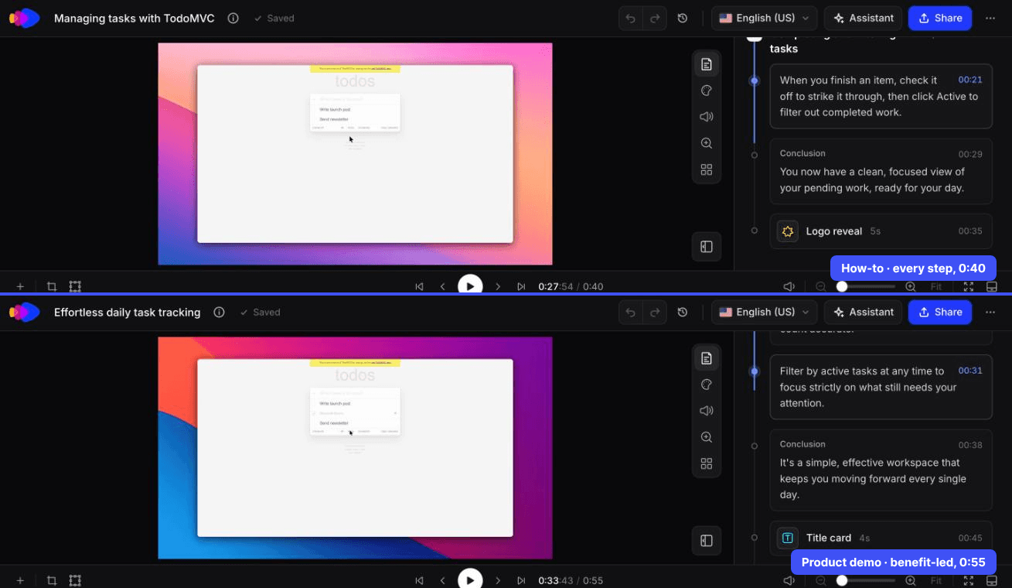
Task: Open more options menu next to Managing tasks Share
Action: click(990, 18)
